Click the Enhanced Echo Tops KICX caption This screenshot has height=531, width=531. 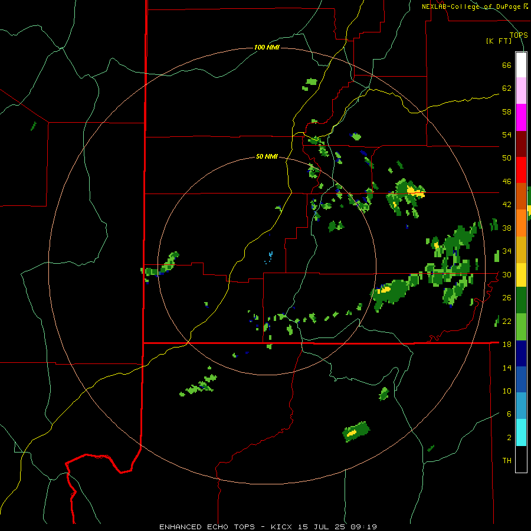click(268, 527)
